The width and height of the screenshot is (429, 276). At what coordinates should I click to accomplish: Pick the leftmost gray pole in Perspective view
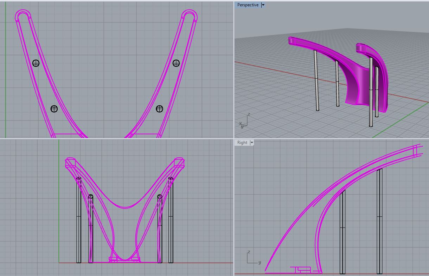pos(316,81)
